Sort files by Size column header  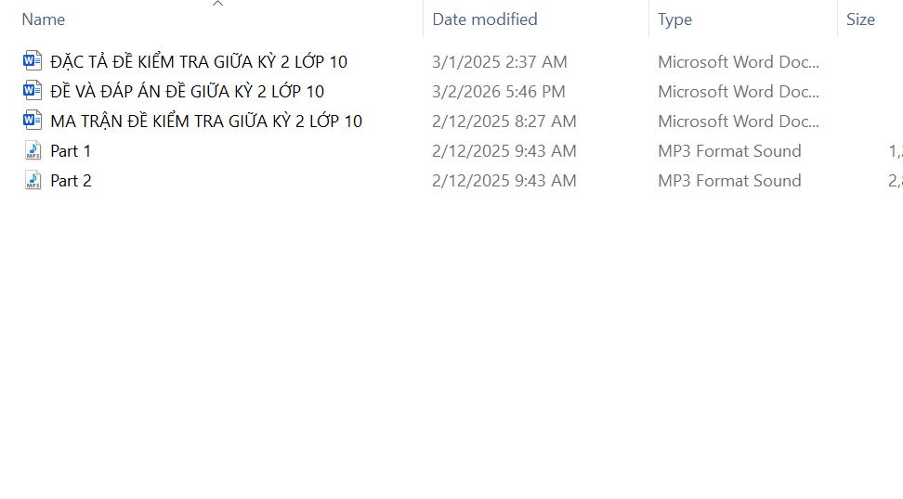tap(860, 19)
